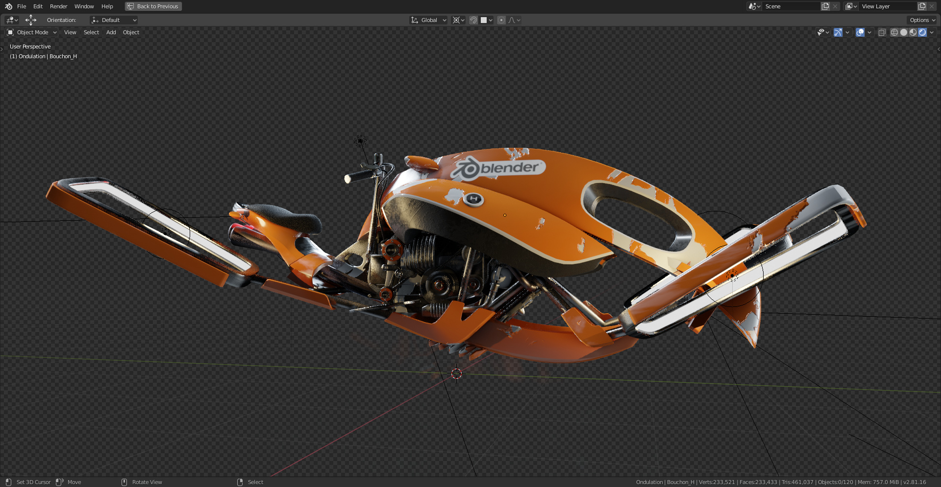
Task: Click the remove View Layer X icon
Action: pyautogui.click(x=932, y=6)
